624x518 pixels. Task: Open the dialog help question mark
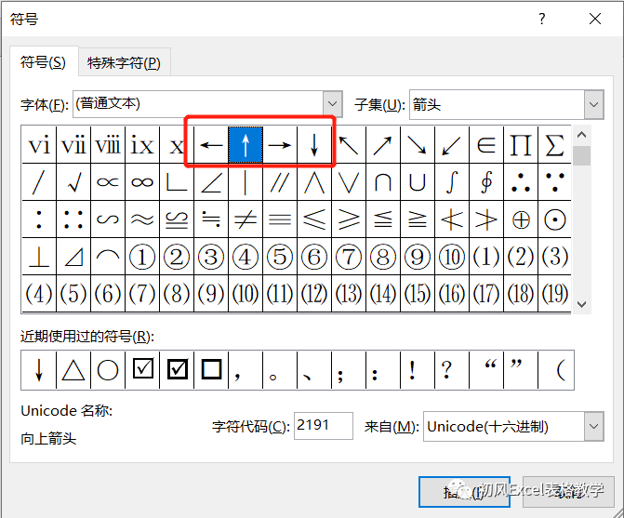point(541,19)
